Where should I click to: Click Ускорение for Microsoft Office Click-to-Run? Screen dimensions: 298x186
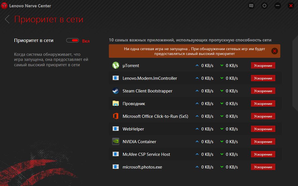(x=263, y=116)
